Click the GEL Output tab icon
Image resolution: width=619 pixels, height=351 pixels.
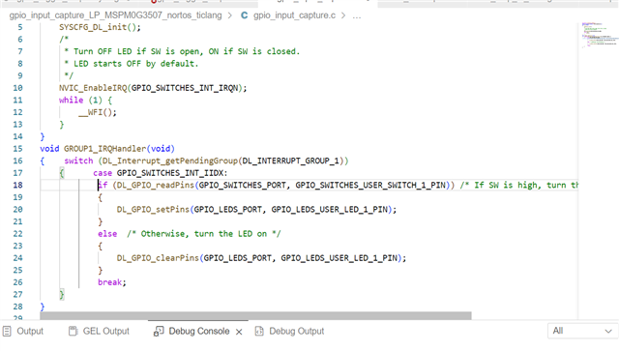coord(74,331)
